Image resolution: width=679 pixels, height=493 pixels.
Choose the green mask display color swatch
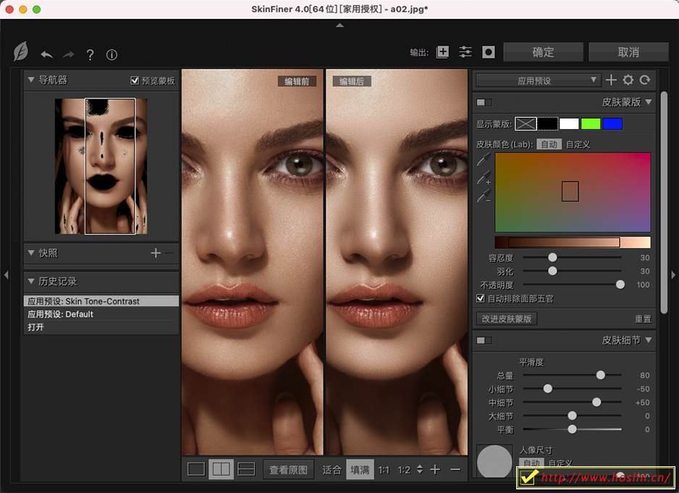click(591, 124)
